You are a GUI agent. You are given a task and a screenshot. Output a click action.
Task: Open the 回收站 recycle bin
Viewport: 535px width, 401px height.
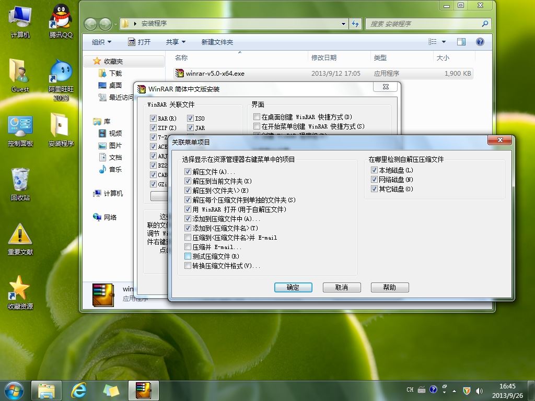[x=20, y=184]
